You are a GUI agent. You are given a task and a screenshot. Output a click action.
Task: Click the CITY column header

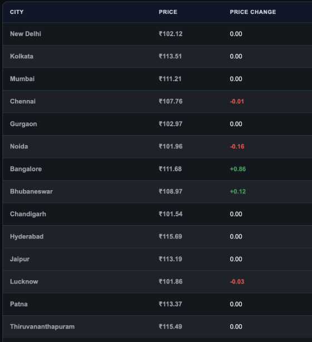pyautogui.click(x=17, y=12)
